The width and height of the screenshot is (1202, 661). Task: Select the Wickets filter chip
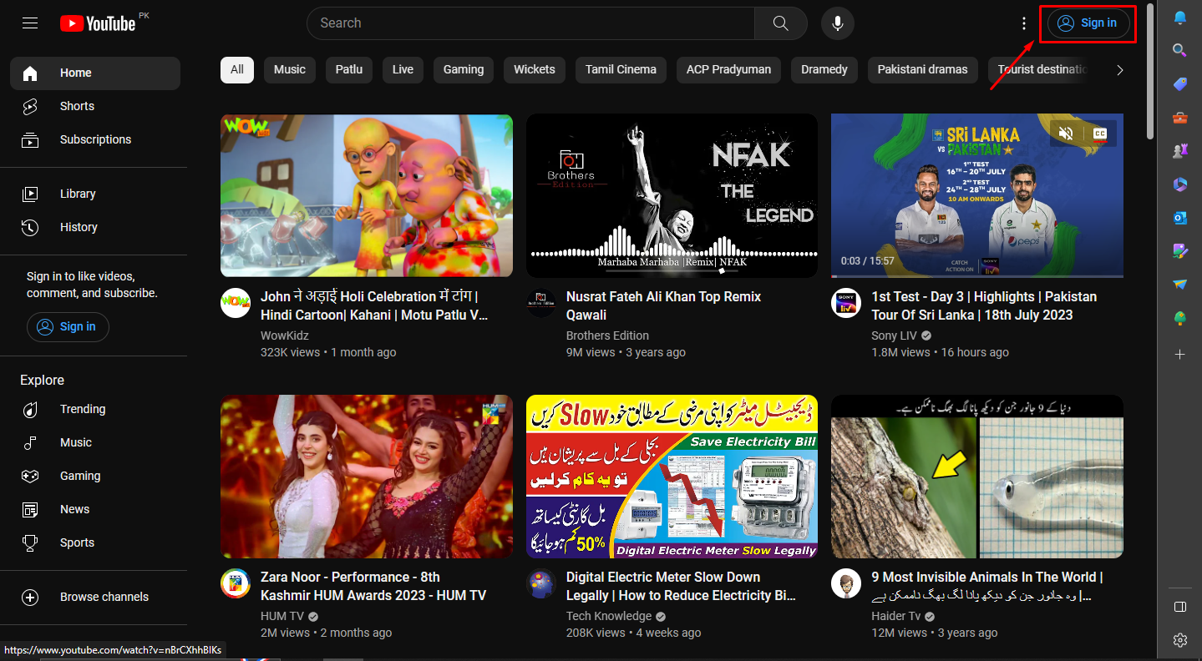[535, 69]
